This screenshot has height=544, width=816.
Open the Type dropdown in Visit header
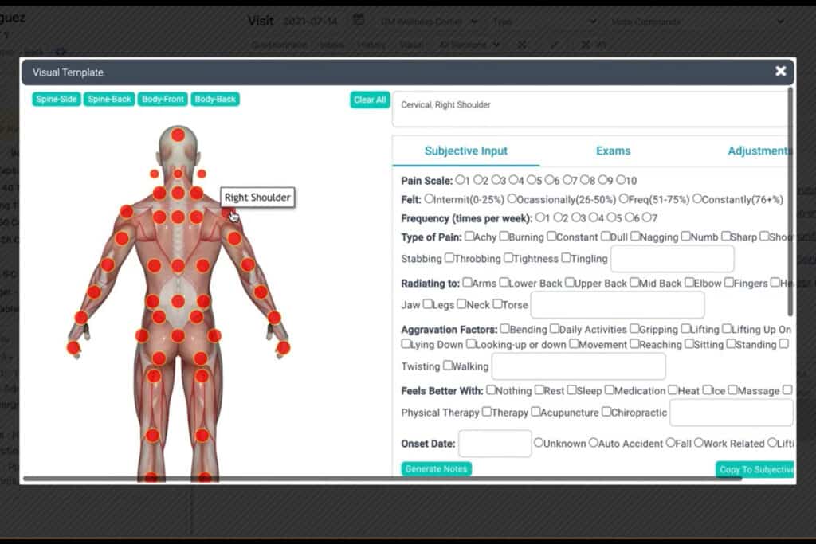click(x=542, y=22)
